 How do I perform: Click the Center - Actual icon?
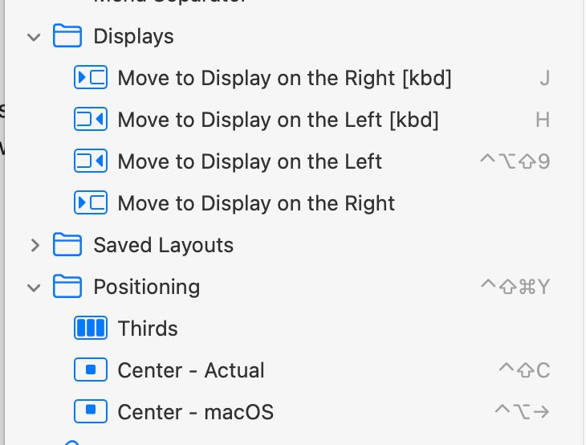[91, 369]
